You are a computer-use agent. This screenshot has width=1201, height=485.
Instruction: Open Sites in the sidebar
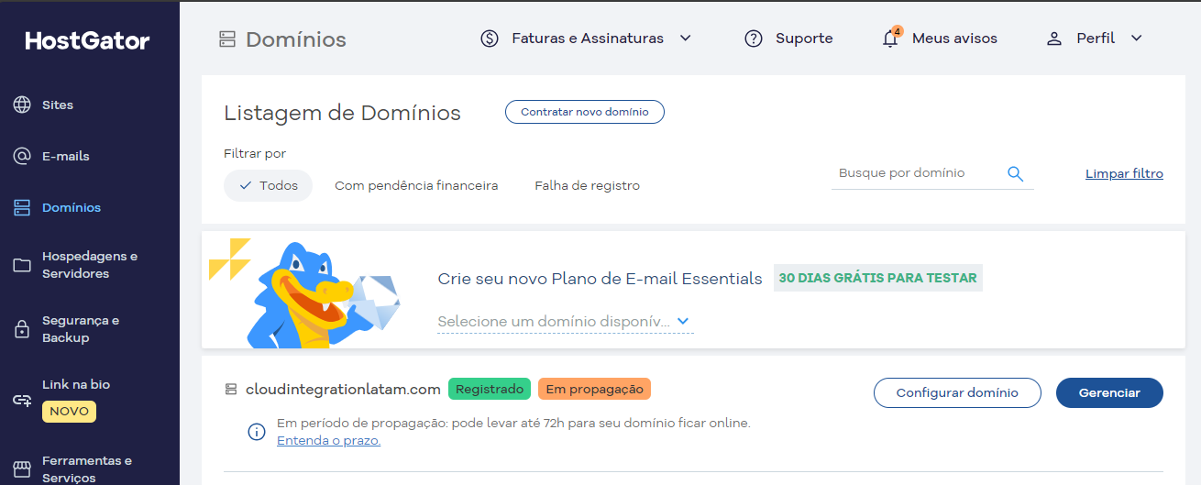[x=58, y=105]
